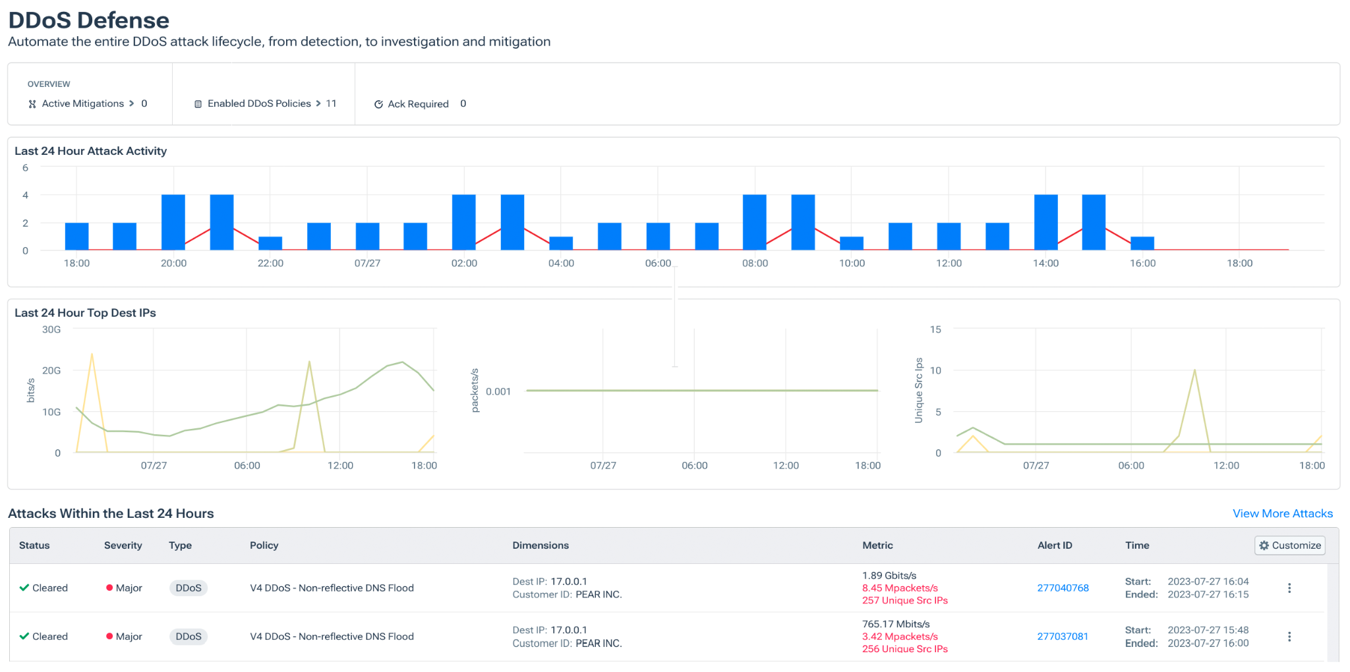Viewport: 1350px width, 672px height.
Task: Click the gear icon in Customize button
Action: coord(1264,546)
